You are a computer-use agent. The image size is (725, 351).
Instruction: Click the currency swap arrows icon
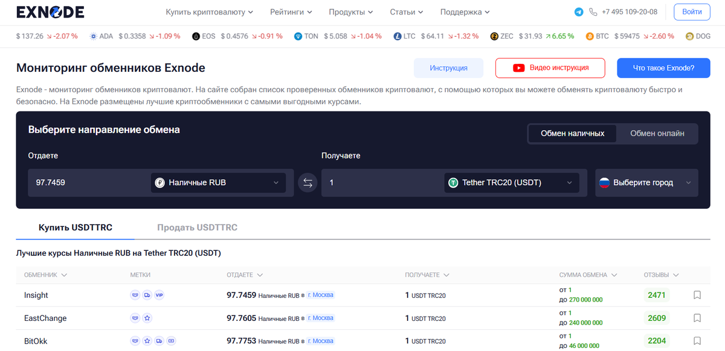[x=308, y=182]
